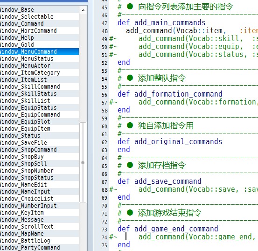Select Window_SkillStatus entry

click(x=39, y=94)
